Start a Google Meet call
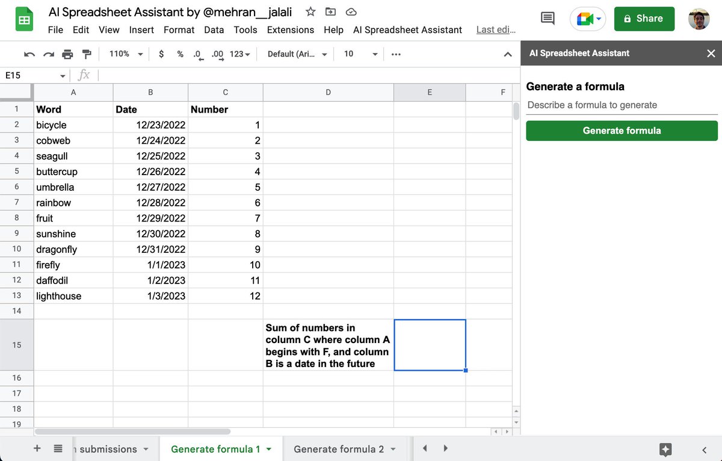Viewport: 722px width, 461px height. (585, 19)
